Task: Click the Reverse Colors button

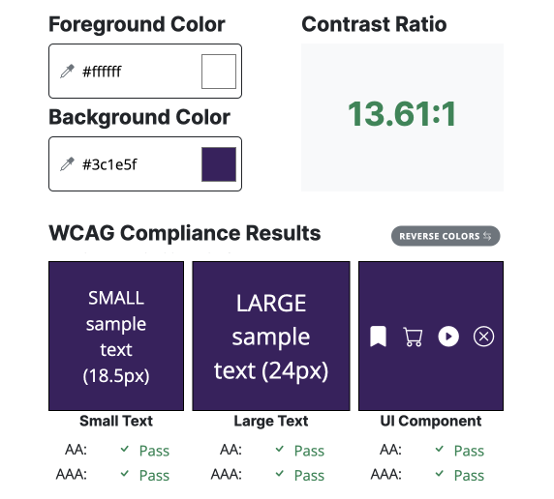Action: [x=446, y=236]
